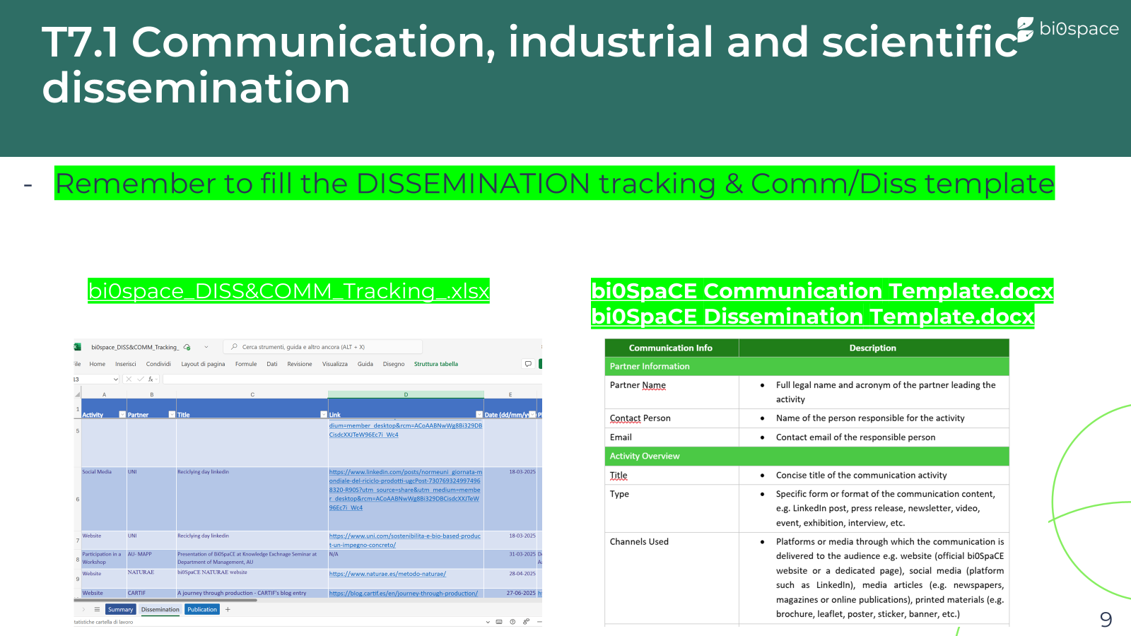The width and height of the screenshot is (1131, 636).
Task: Open bi0SpaCE Communication Template.docx link
Action: point(821,291)
